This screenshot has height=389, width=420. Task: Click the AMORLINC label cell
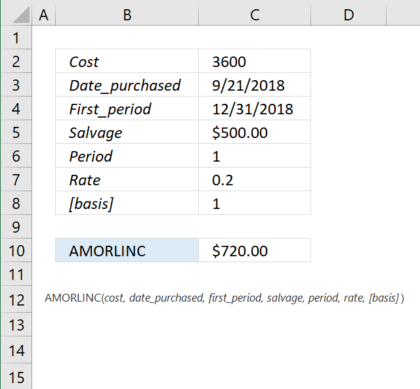(x=127, y=250)
